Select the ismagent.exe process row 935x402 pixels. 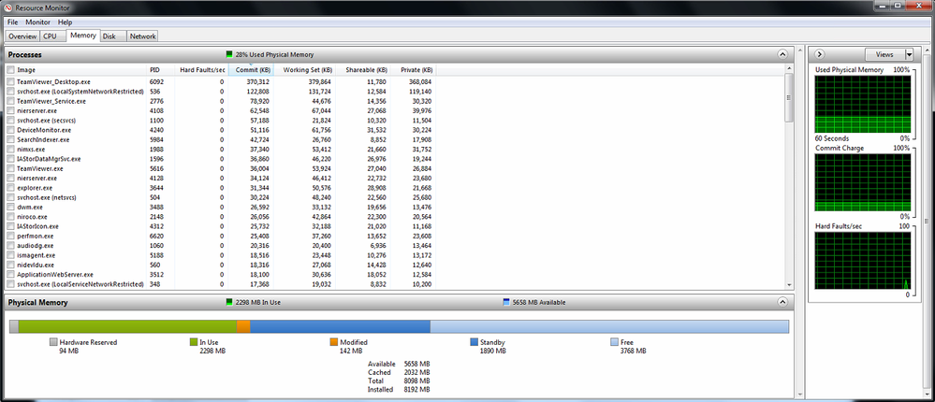(x=221, y=255)
